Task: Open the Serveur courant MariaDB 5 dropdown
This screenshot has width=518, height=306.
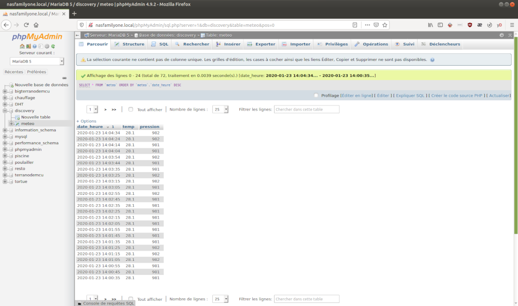Action: pyautogui.click(x=37, y=62)
